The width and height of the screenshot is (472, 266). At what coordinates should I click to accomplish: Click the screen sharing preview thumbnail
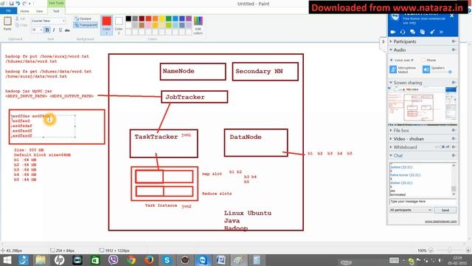tap(423, 105)
